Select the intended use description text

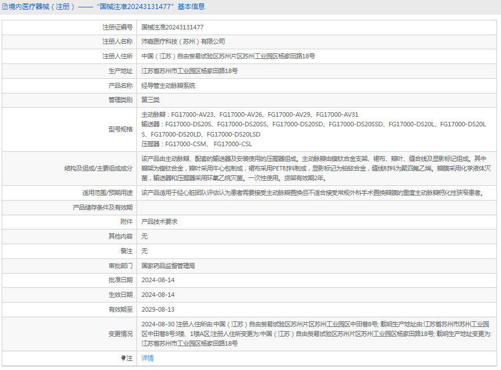pos(314,193)
